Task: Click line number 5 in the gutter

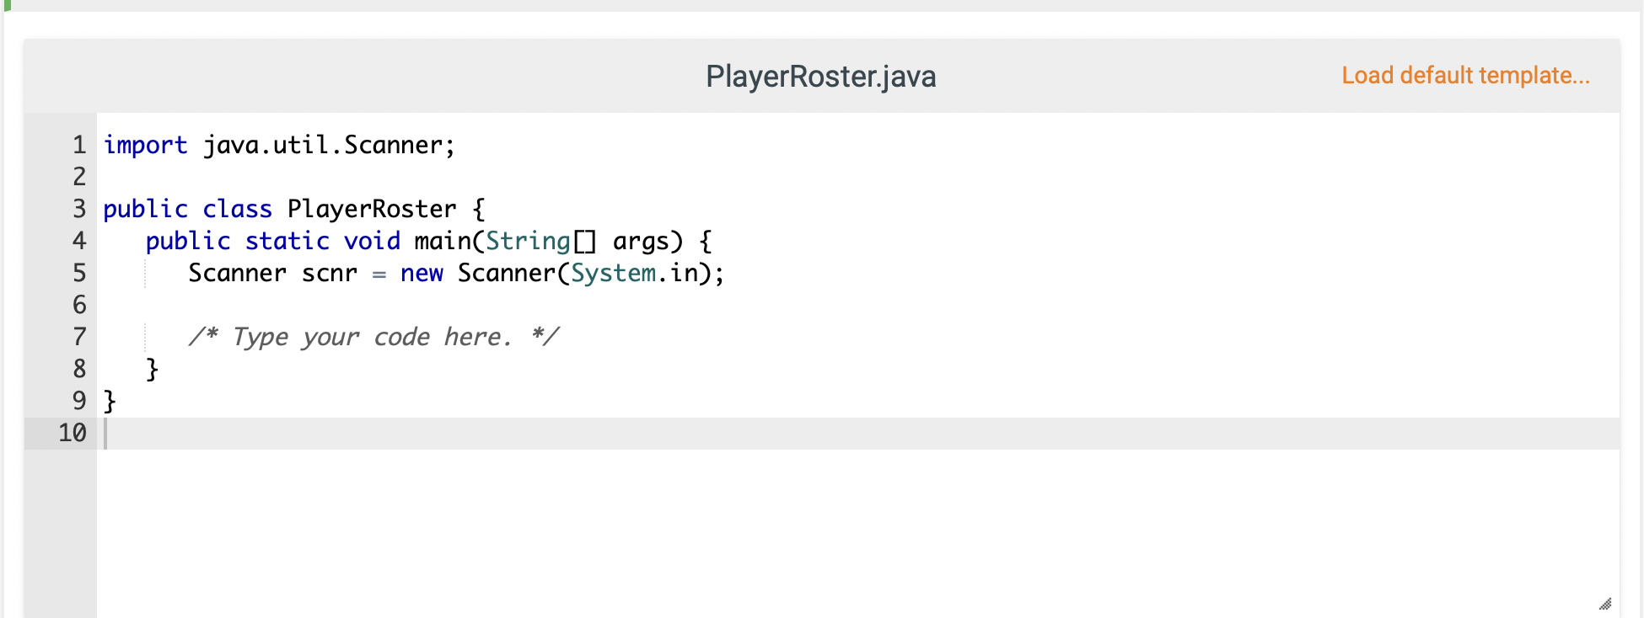Action: pyautogui.click(x=78, y=273)
